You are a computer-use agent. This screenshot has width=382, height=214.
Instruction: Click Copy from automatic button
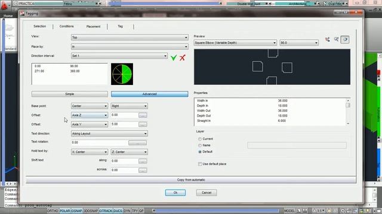coord(191,180)
